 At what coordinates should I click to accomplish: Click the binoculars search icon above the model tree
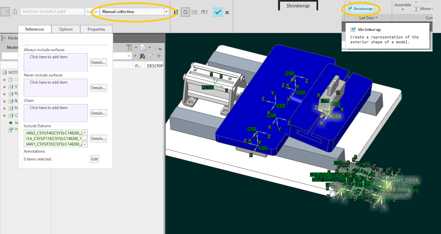point(142,56)
